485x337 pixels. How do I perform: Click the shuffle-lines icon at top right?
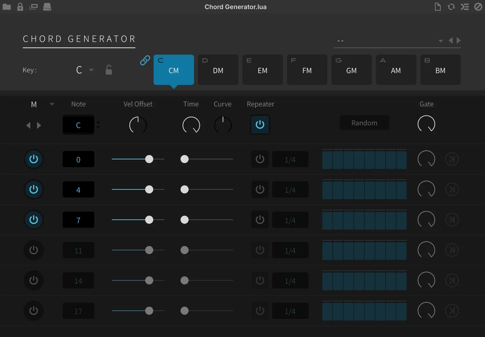tap(465, 7)
